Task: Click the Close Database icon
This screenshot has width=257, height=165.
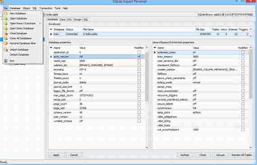Action: click(x=6, y=33)
